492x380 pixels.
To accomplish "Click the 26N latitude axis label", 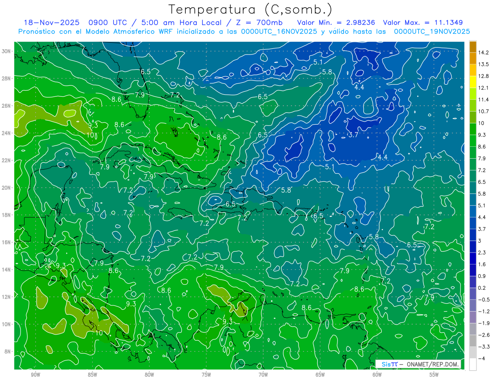I will coord(6,106).
